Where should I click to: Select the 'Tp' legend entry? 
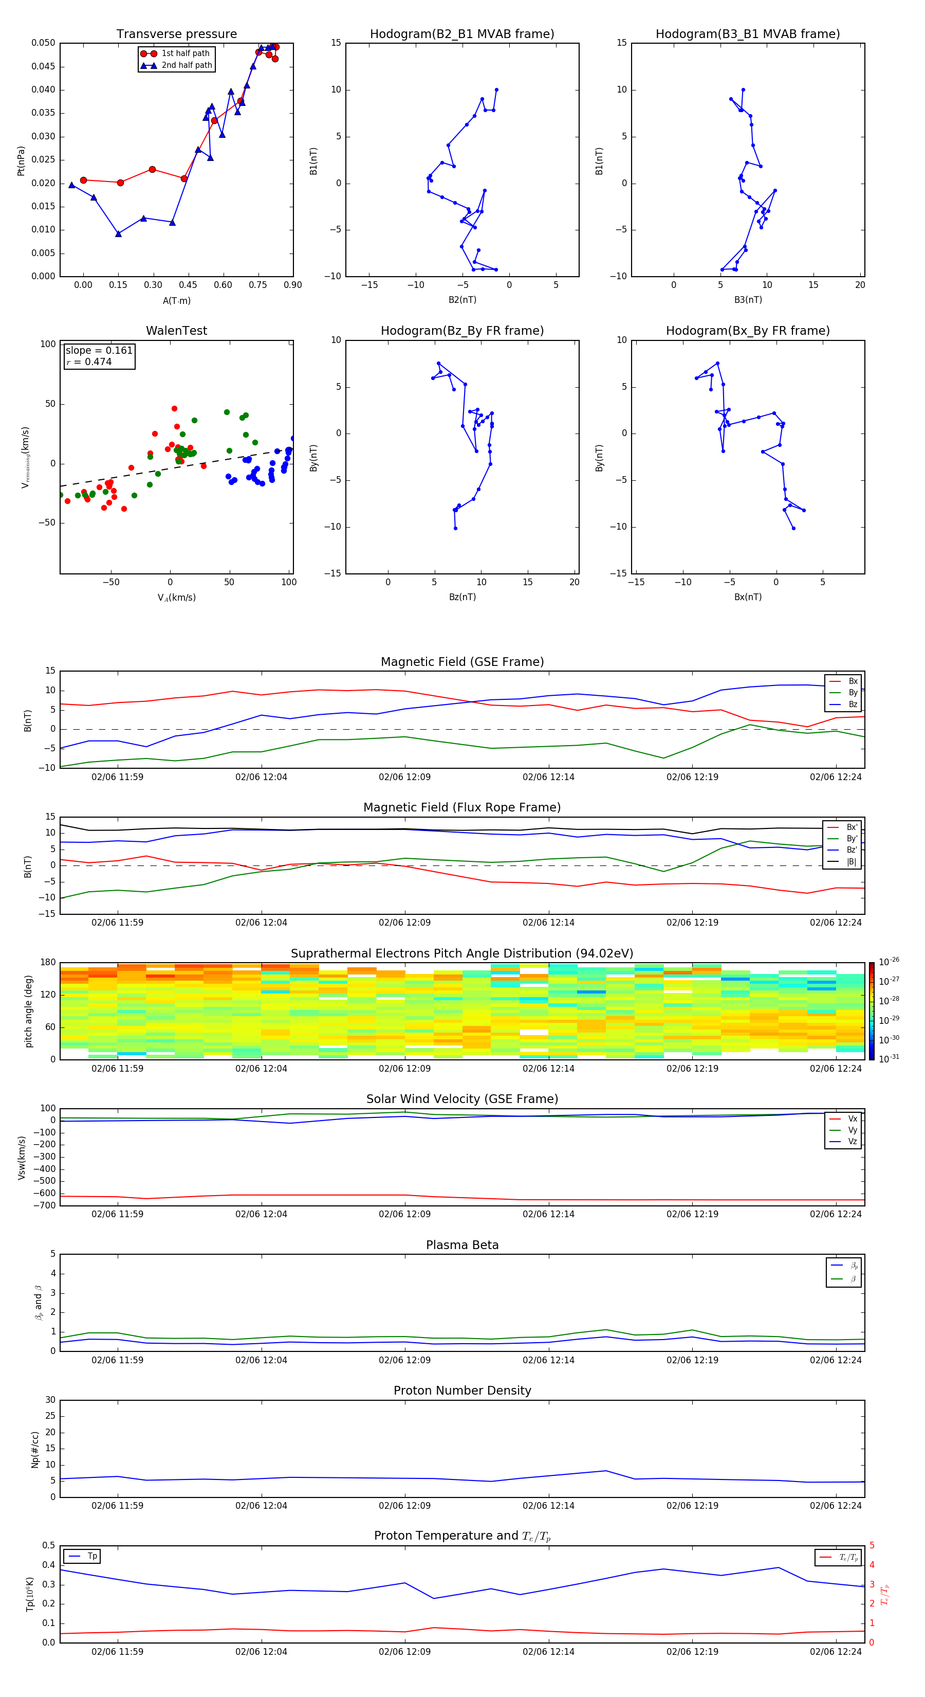(82, 1556)
